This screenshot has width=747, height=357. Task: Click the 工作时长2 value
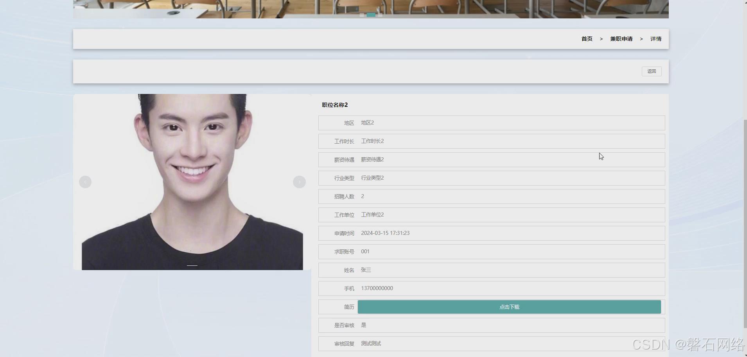click(x=372, y=141)
